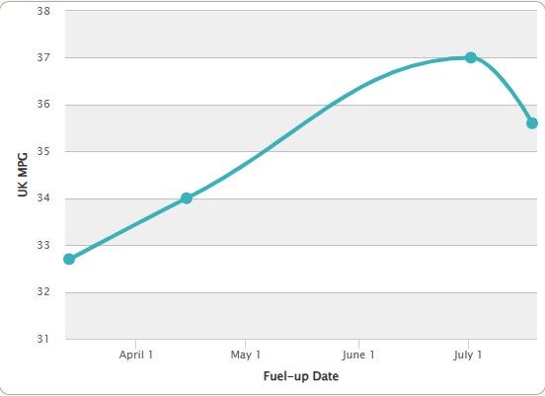Viewport: 545px width, 396px height.
Task: Click the gray band between 31 and 32
Action: click(301, 316)
